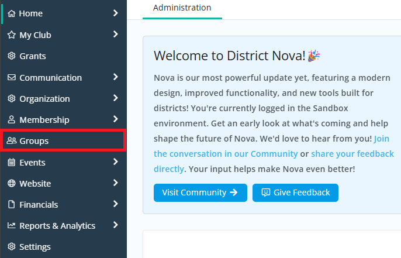Open the Settings menu item
Screen dimensions: 401x258
[x=63, y=246]
